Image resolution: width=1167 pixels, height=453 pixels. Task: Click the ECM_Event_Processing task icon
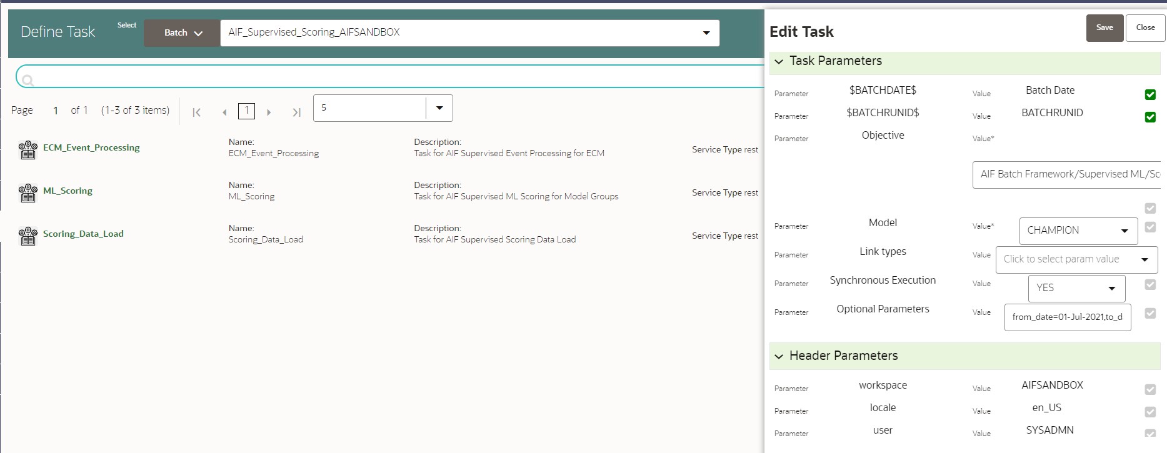(x=28, y=150)
